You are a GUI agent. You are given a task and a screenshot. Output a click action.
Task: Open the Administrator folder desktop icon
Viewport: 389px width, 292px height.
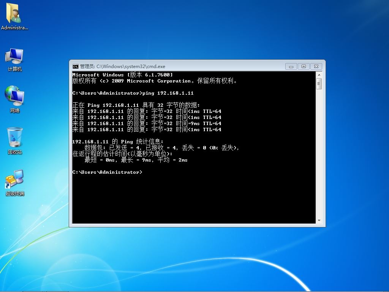(14, 16)
